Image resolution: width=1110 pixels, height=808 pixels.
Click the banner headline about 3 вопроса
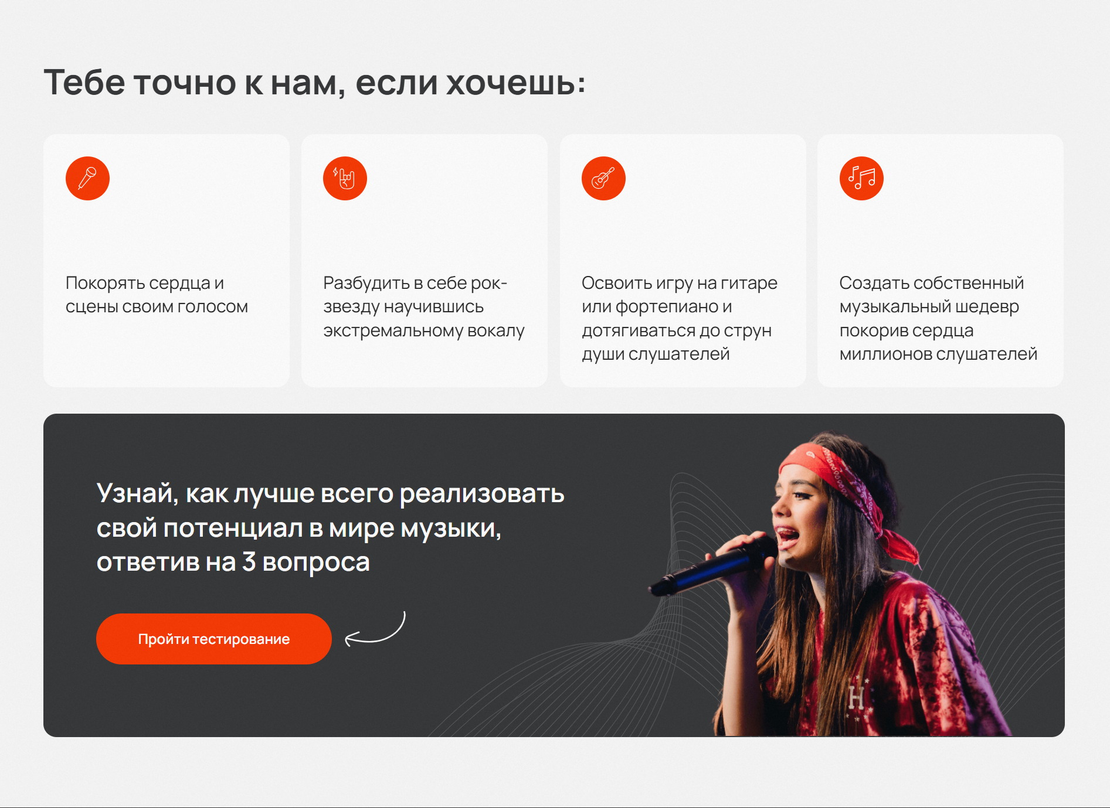point(330,527)
